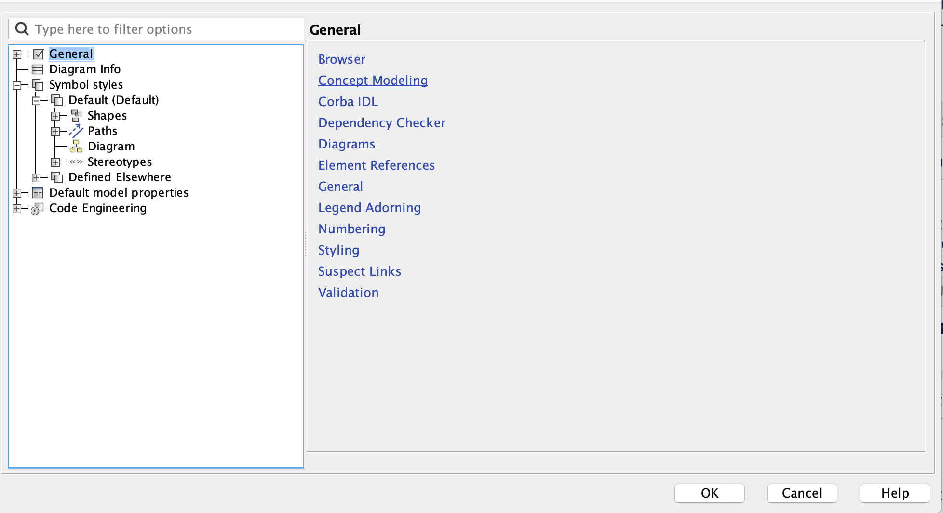This screenshot has width=943, height=513.
Task: Click the Default model properties icon
Action: click(x=38, y=193)
